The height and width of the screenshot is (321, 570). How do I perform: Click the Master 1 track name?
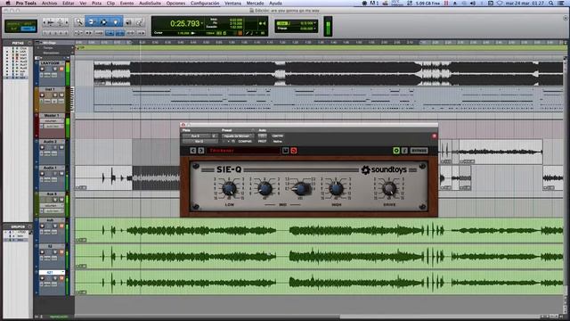52,115
